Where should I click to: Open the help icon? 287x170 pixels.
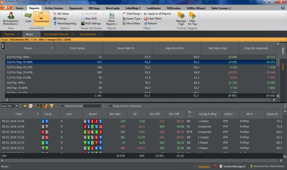(x=283, y=8)
